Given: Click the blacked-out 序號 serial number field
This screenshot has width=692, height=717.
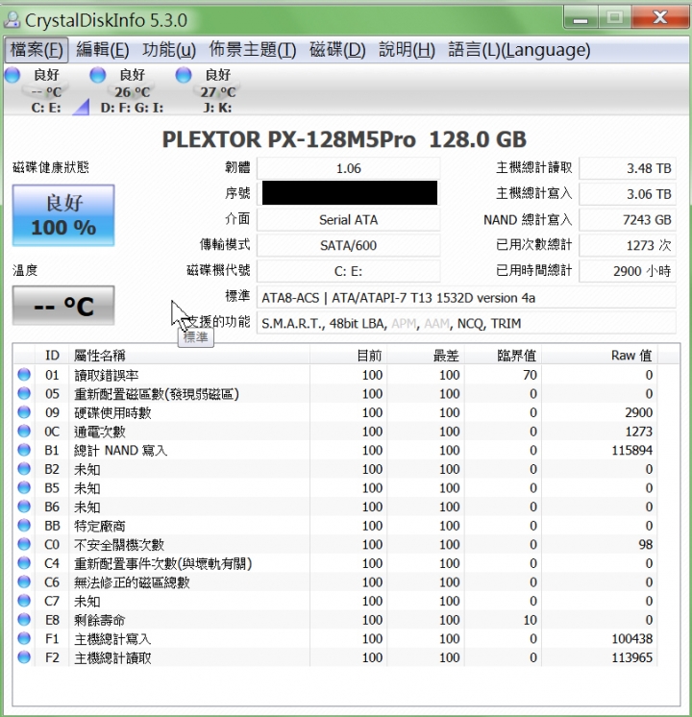Looking at the screenshot, I should pyautogui.click(x=350, y=193).
